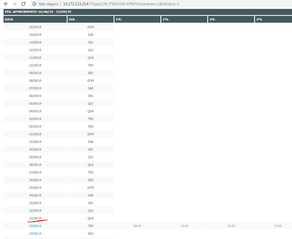Click the 04/09/19 date cell
This screenshot has height=239, width=292.
pos(35,111)
